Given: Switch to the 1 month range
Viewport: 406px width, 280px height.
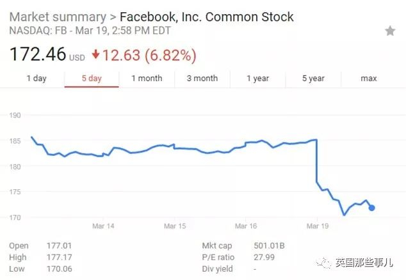Looking at the screenshot, I should point(147,79).
